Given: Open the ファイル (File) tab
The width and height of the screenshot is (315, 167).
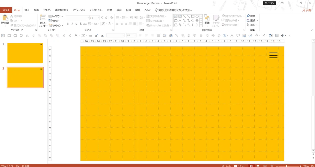Looking at the screenshot, I should coord(6,10).
